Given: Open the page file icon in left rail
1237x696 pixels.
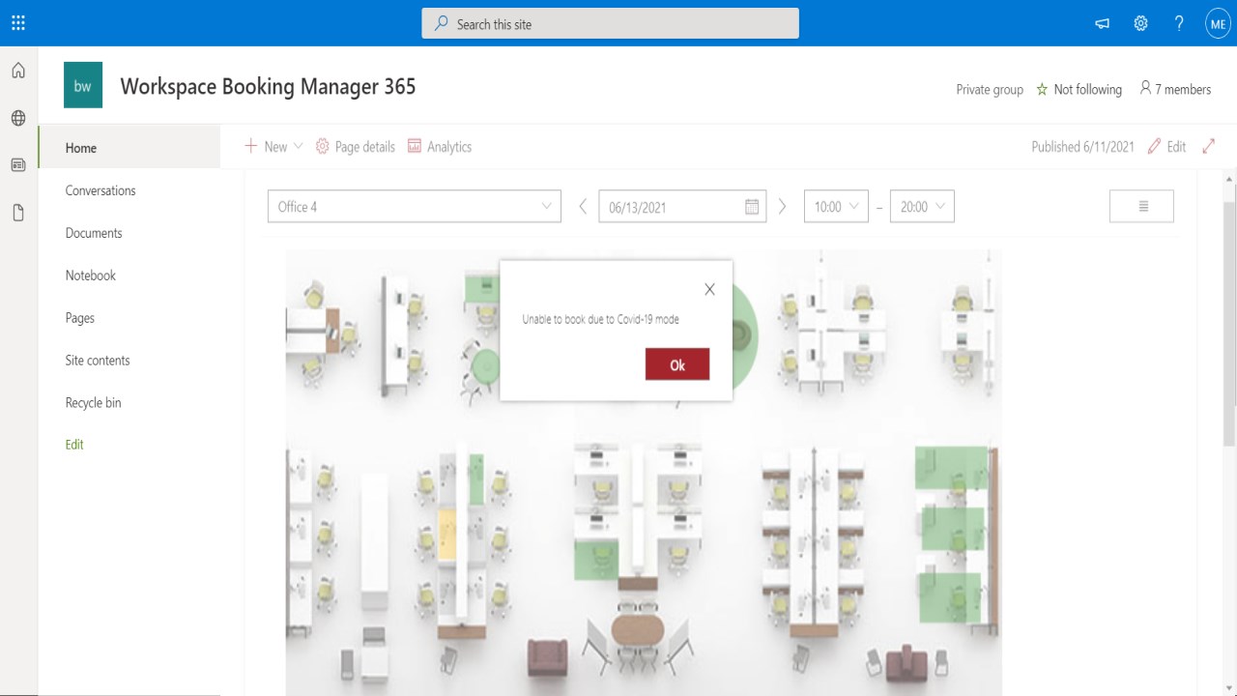Looking at the screenshot, I should (x=18, y=213).
